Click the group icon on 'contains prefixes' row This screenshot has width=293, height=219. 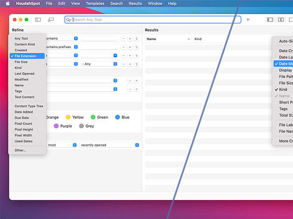click(137, 47)
